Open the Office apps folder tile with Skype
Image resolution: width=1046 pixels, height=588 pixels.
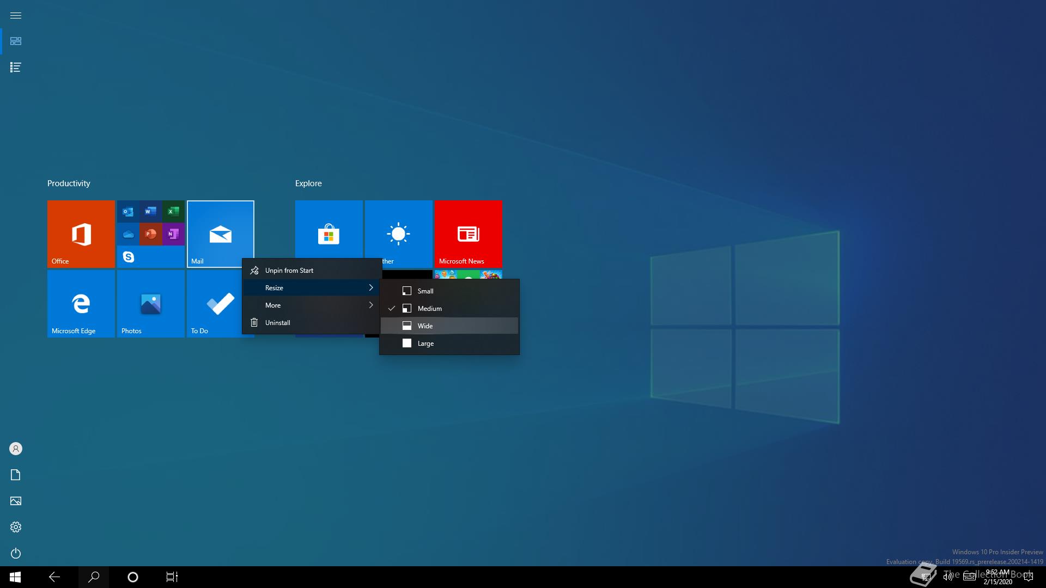click(151, 234)
